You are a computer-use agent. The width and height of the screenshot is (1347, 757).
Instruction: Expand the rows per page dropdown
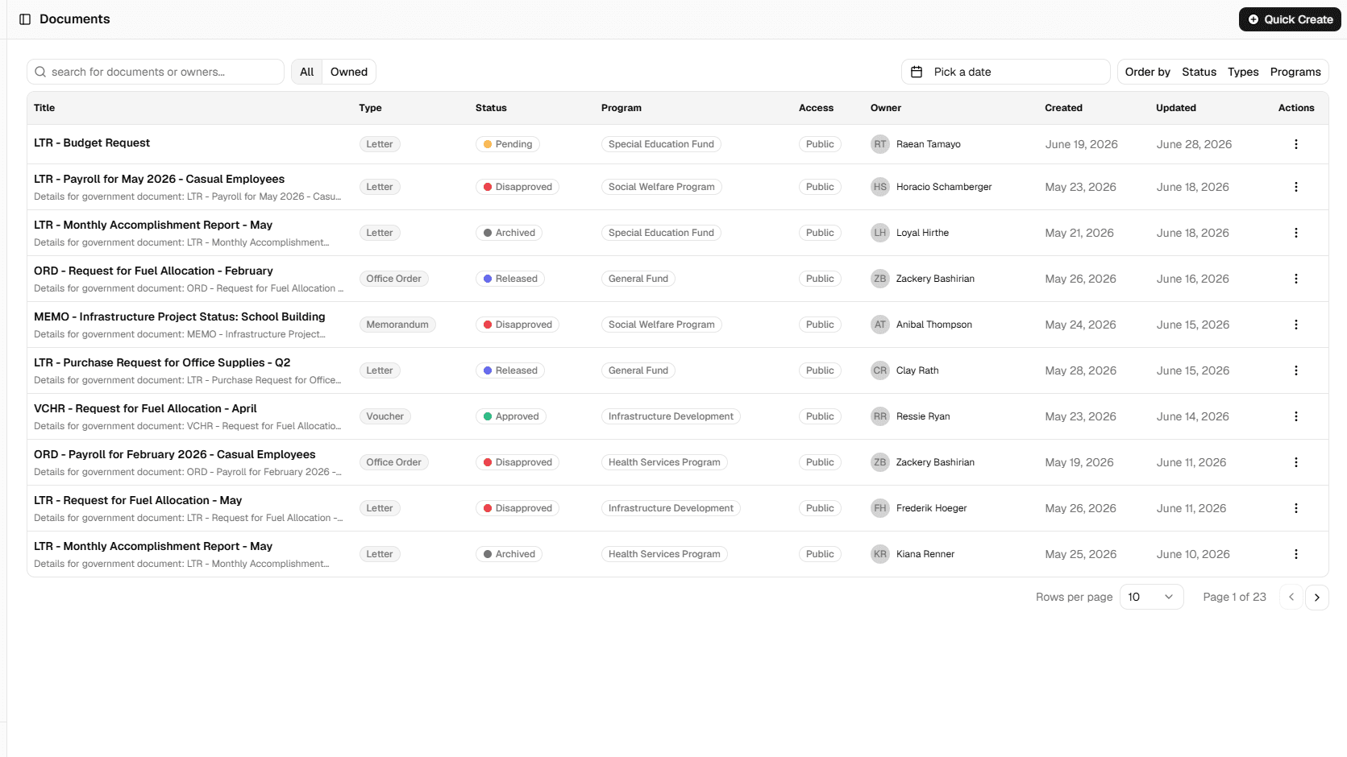(1151, 597)
